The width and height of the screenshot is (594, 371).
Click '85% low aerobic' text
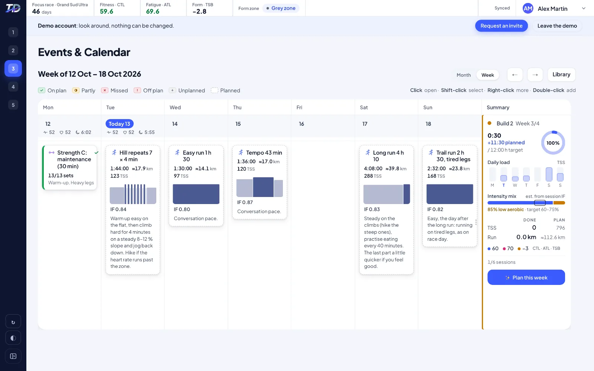click(506, 210)
